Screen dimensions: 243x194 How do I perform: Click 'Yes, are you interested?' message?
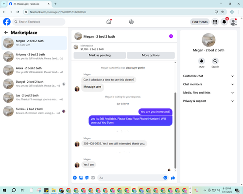pyautogui.click(x=155, y=112)
